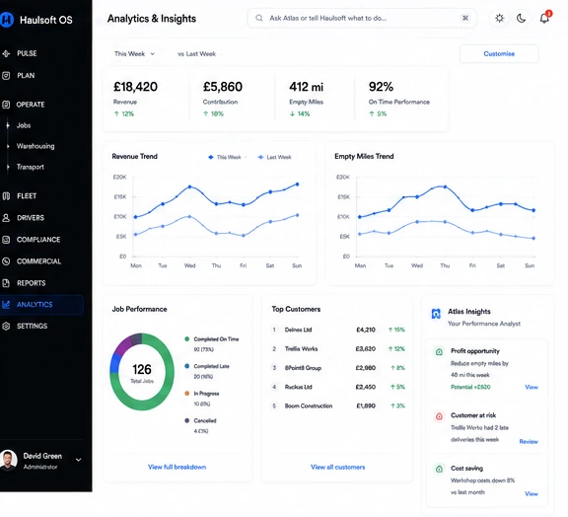
Task: Click the Settings gear icon
Action: coord(6,326)
